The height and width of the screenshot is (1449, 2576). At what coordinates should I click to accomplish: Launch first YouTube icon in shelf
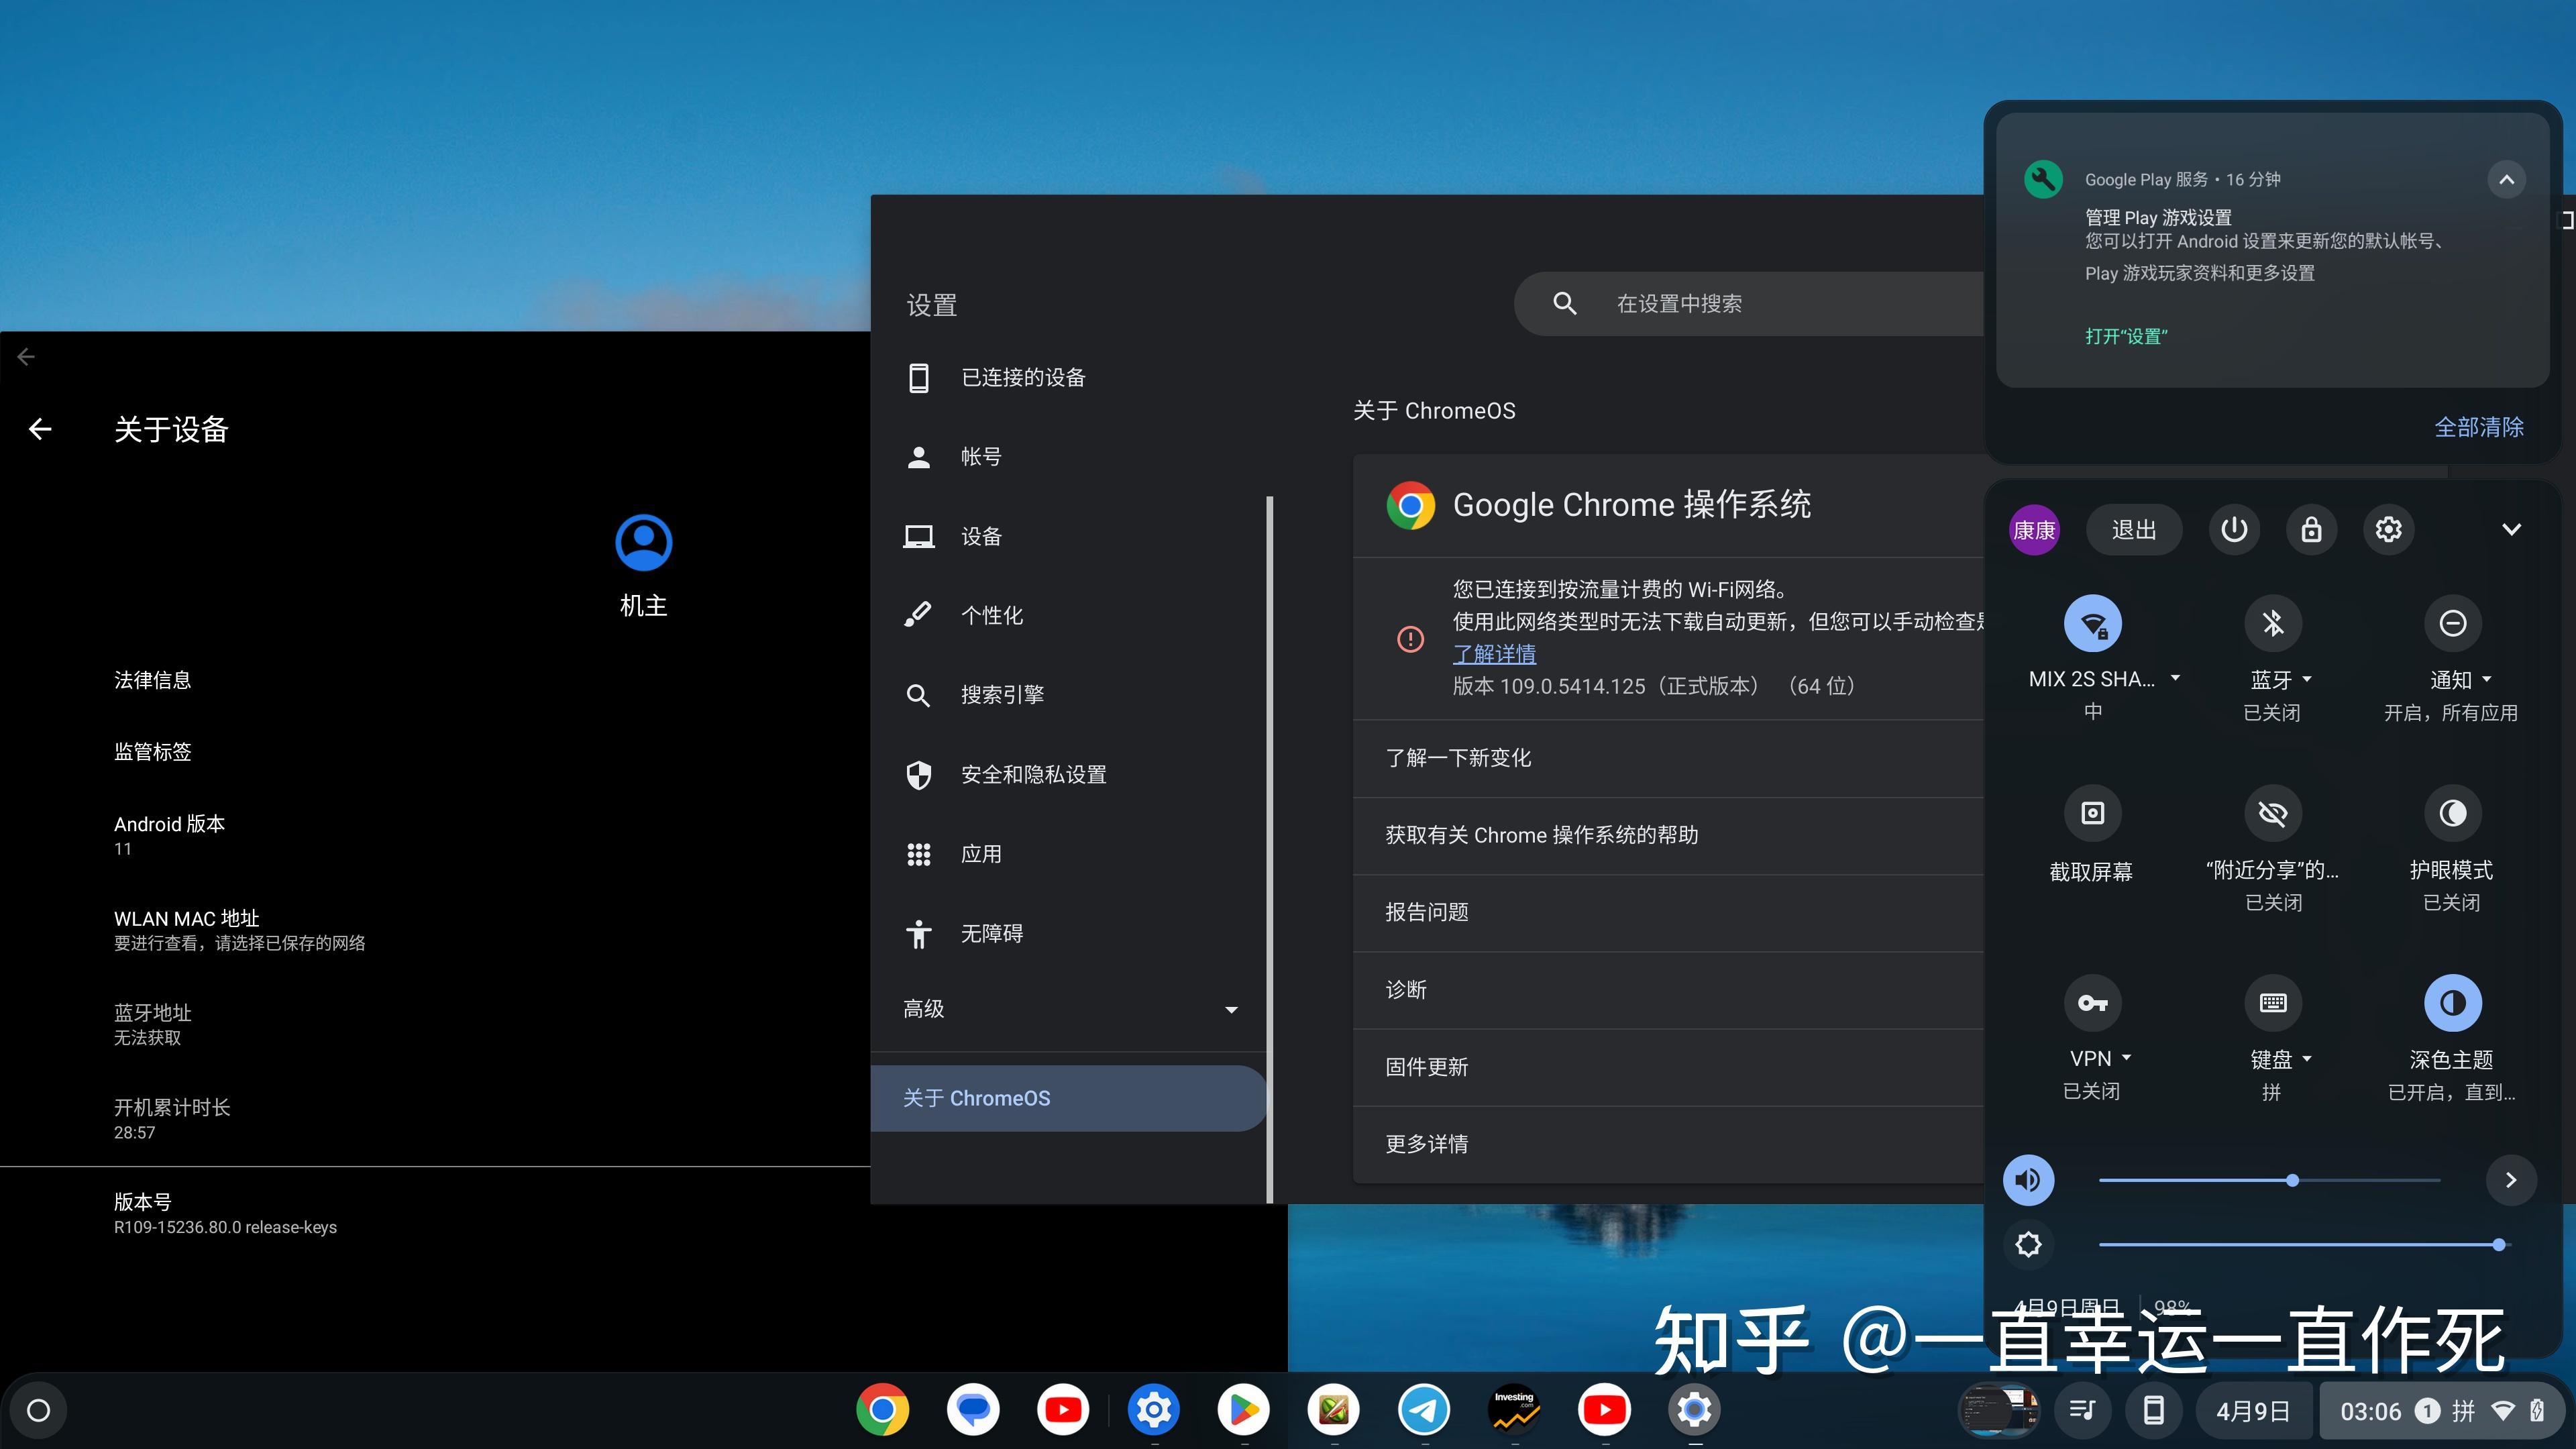(1063, 1410)
